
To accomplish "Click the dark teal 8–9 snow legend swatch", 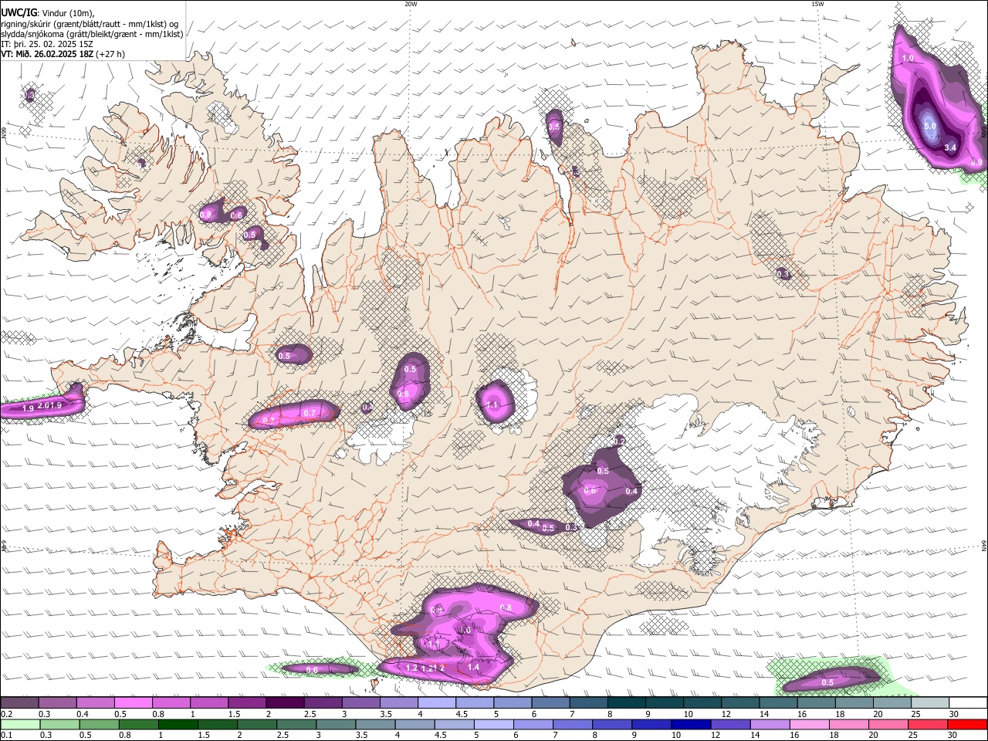I will [x=627, y=703].
